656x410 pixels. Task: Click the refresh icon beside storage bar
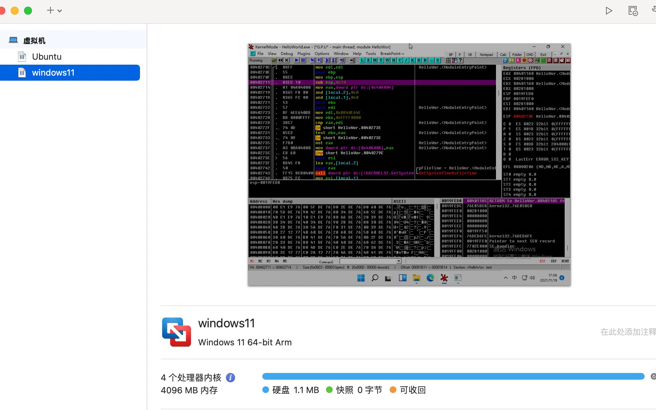point(653,376)
